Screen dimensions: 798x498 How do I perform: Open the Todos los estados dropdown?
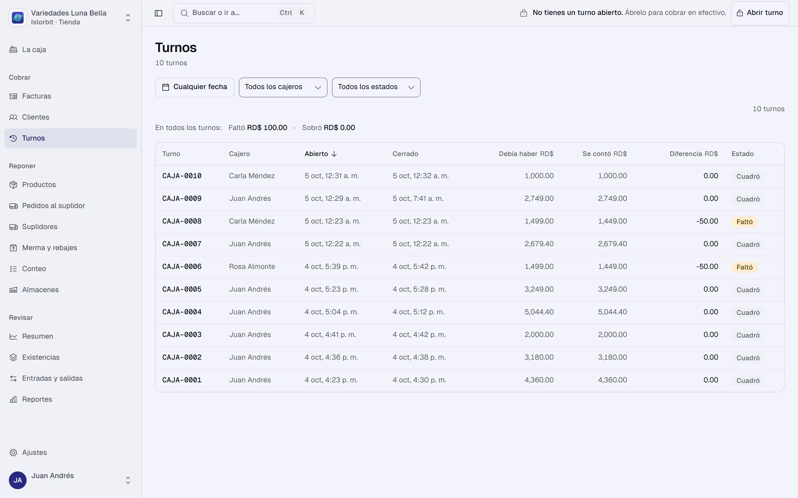[376, 87]
